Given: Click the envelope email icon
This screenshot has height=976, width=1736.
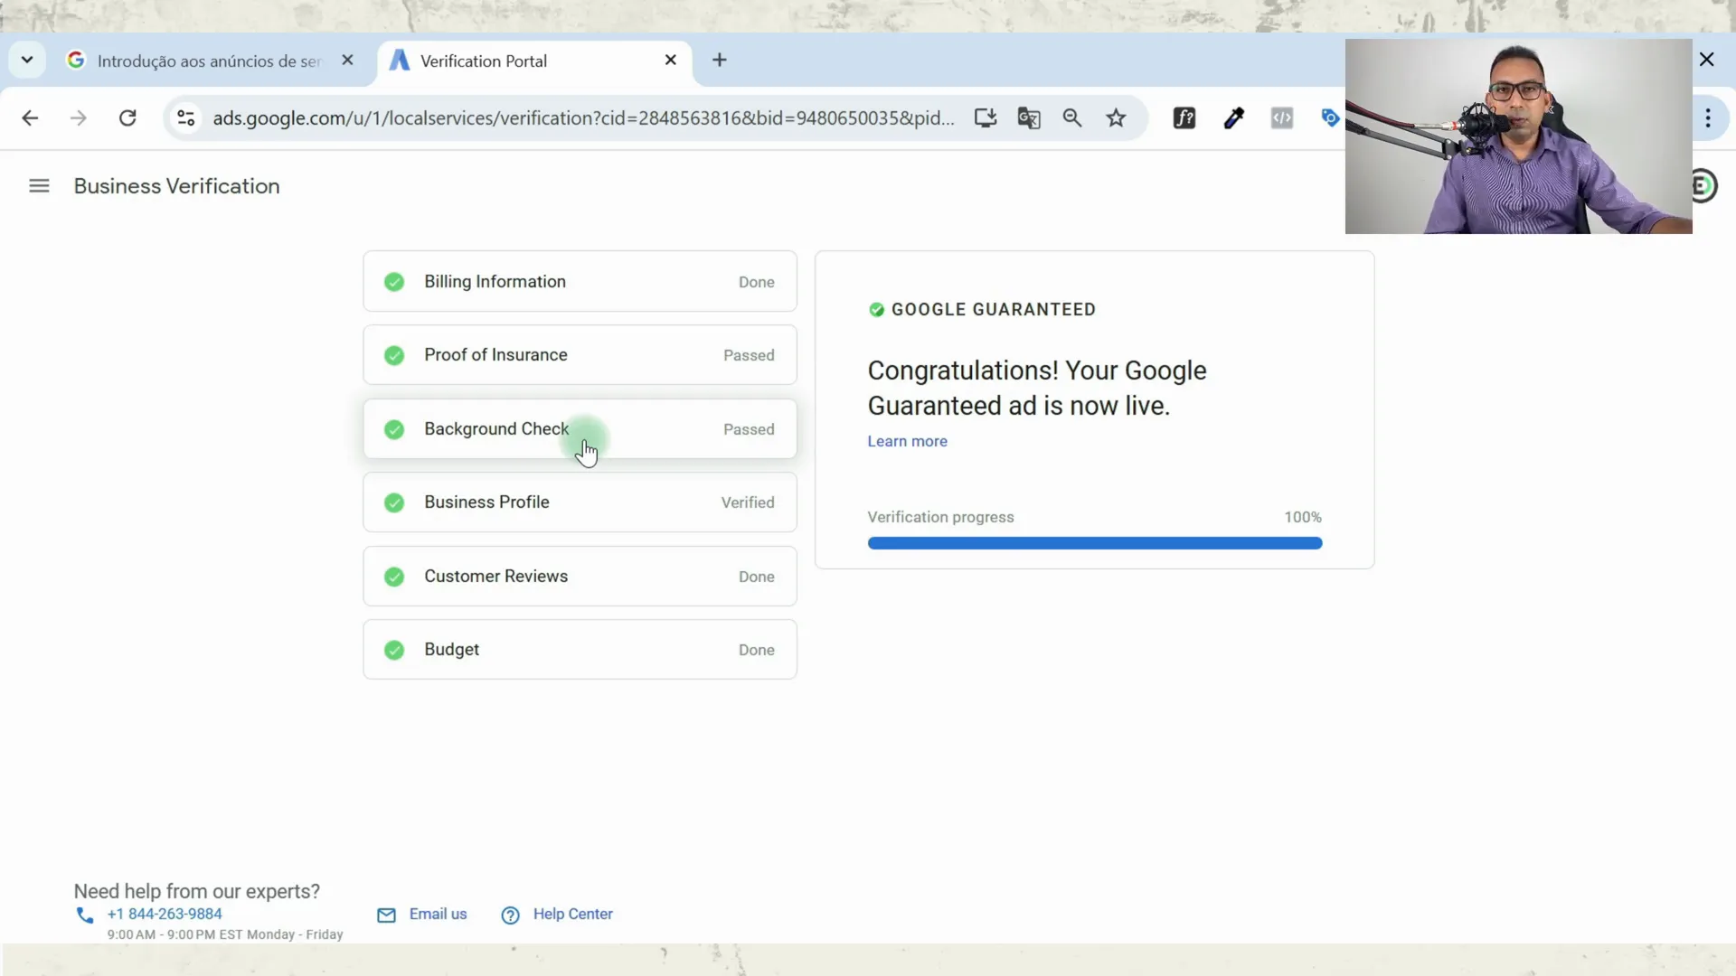Looking at the screenshot, I should [x=386, y=915].
